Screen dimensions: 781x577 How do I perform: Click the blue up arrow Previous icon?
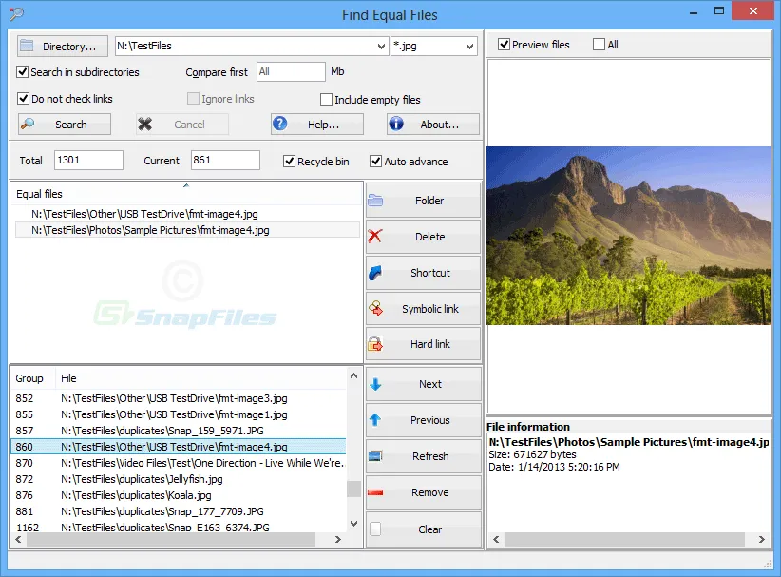[x=375, y=420]
